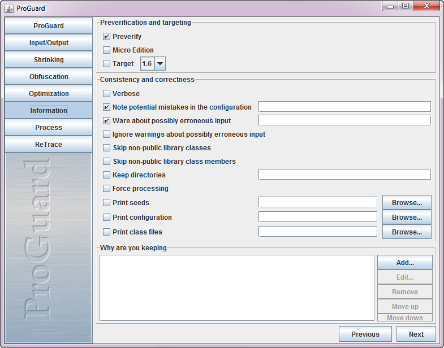Focus the Print configuration file path field
This screenshot has width=444, height=348.
click(318, 217)
